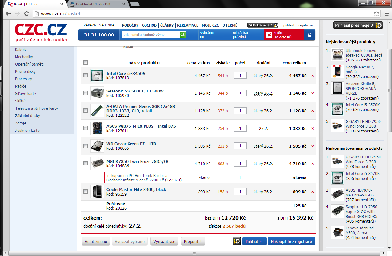Screen dimensions: 392x256
Task: Check the Seasonic SS-500ET row checkbox
Action: [x=85, y=93]
